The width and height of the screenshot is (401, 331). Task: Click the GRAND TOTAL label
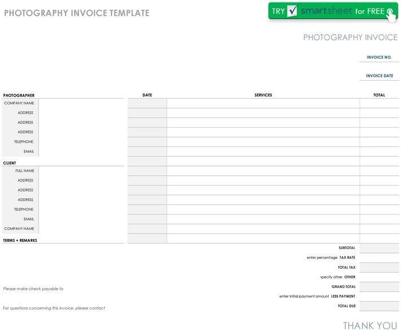343,287
